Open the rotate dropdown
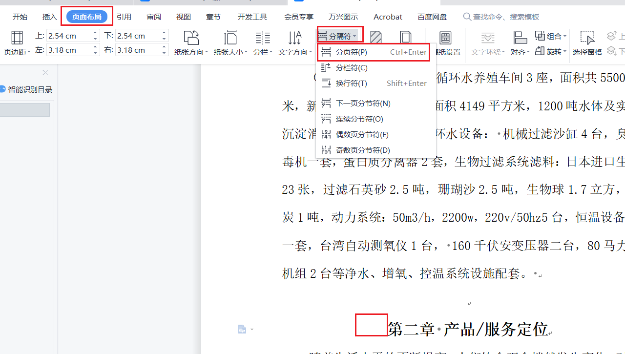 point(551,51)
